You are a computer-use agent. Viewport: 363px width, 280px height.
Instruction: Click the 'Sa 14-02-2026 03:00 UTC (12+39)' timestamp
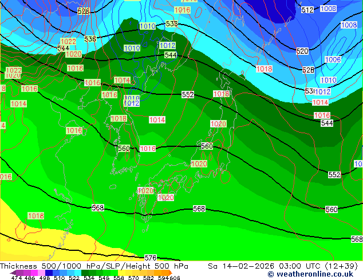pos(283,266)
